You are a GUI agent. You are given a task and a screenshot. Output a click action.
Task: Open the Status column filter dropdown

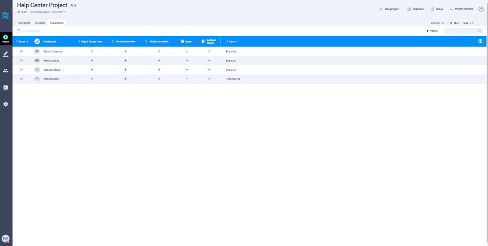(23, 41)
